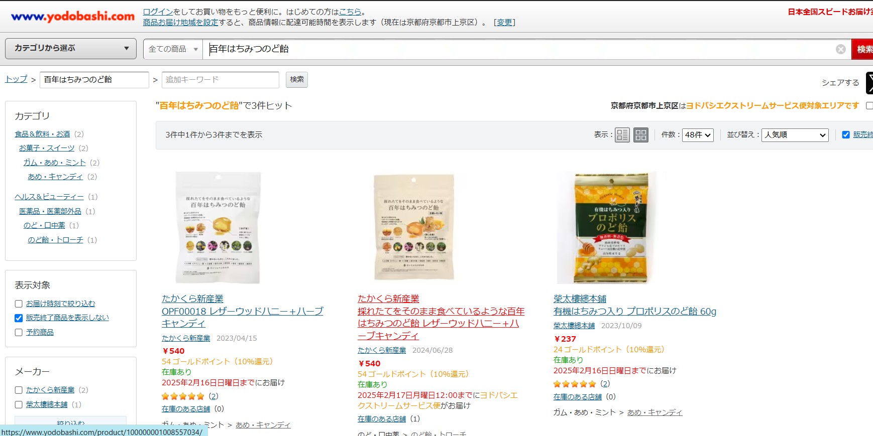Open OPF00018 レザーウッドハニー＋ハーブ キャンディ title link
The image size is (873, 436).
click(242, 317)
